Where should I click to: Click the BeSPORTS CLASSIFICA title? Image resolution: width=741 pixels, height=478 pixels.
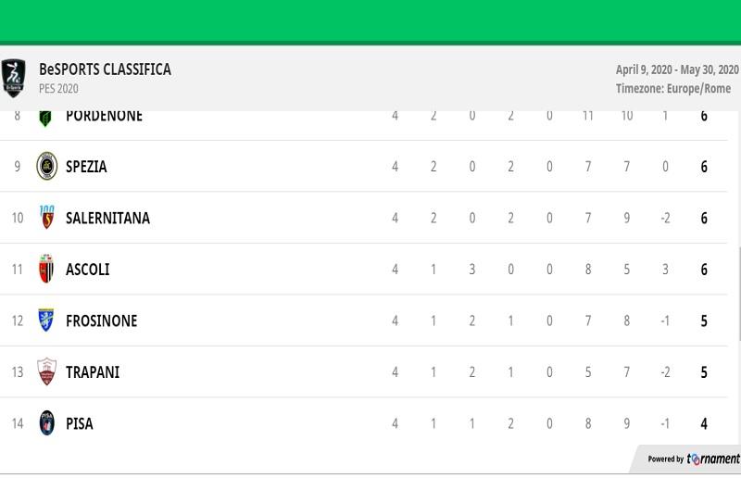105,69
